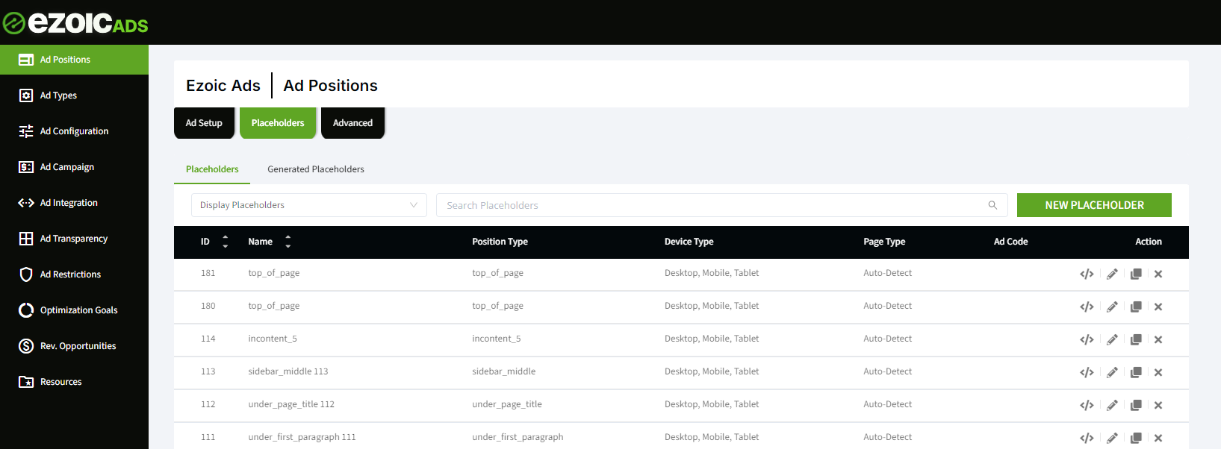Viewport: 1221px width, 449px height.
Task: Click the search magnifier icon
Action: [x=992, y=205]
